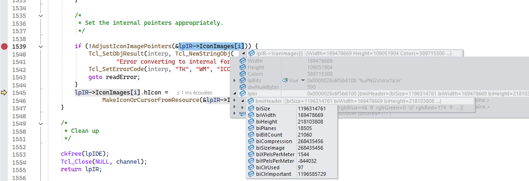This screenshot has height=181, width=529.
Task: Collapse the if block at line 1539
Action: pos(41,46)
